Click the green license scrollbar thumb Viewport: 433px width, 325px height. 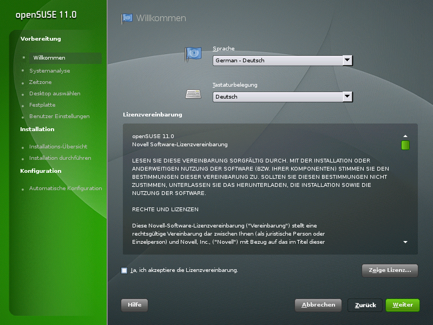coord(405,145)
